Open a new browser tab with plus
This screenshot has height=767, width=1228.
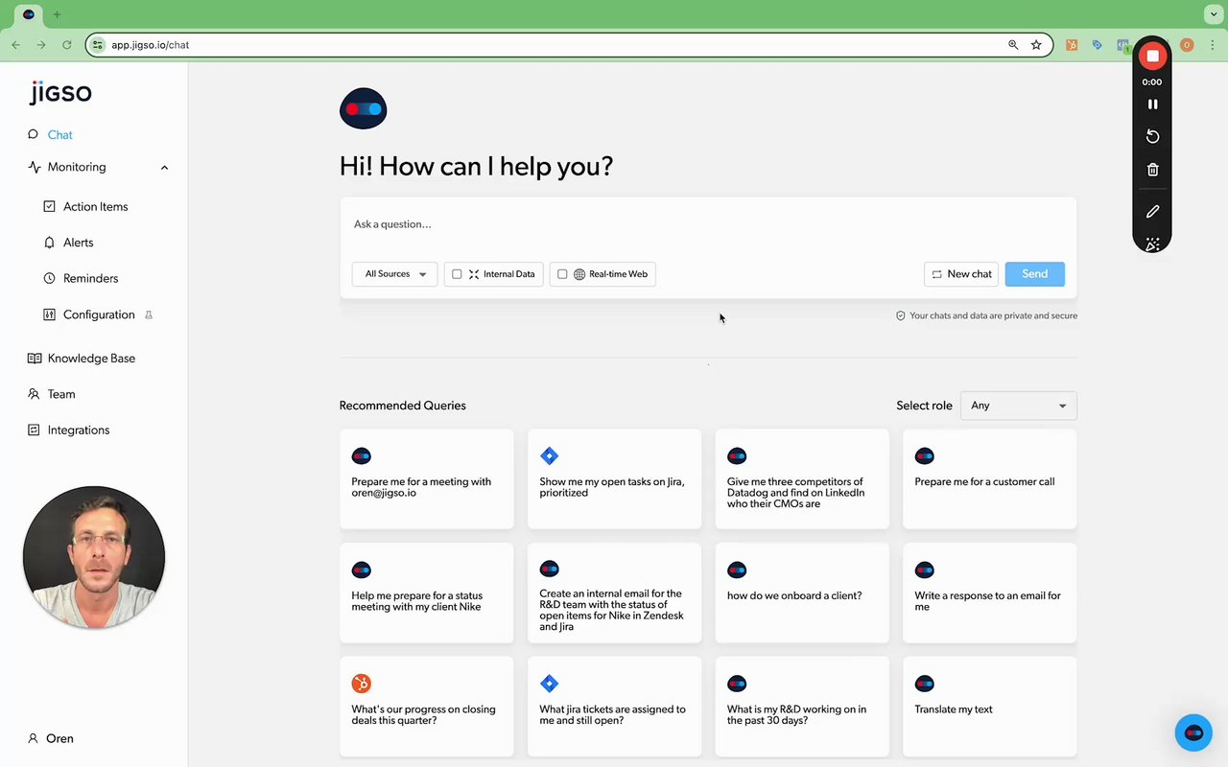pyautogui.click(x=57, y=14)
